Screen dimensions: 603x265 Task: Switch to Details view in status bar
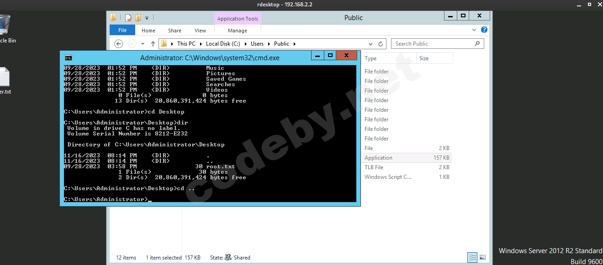473,258
